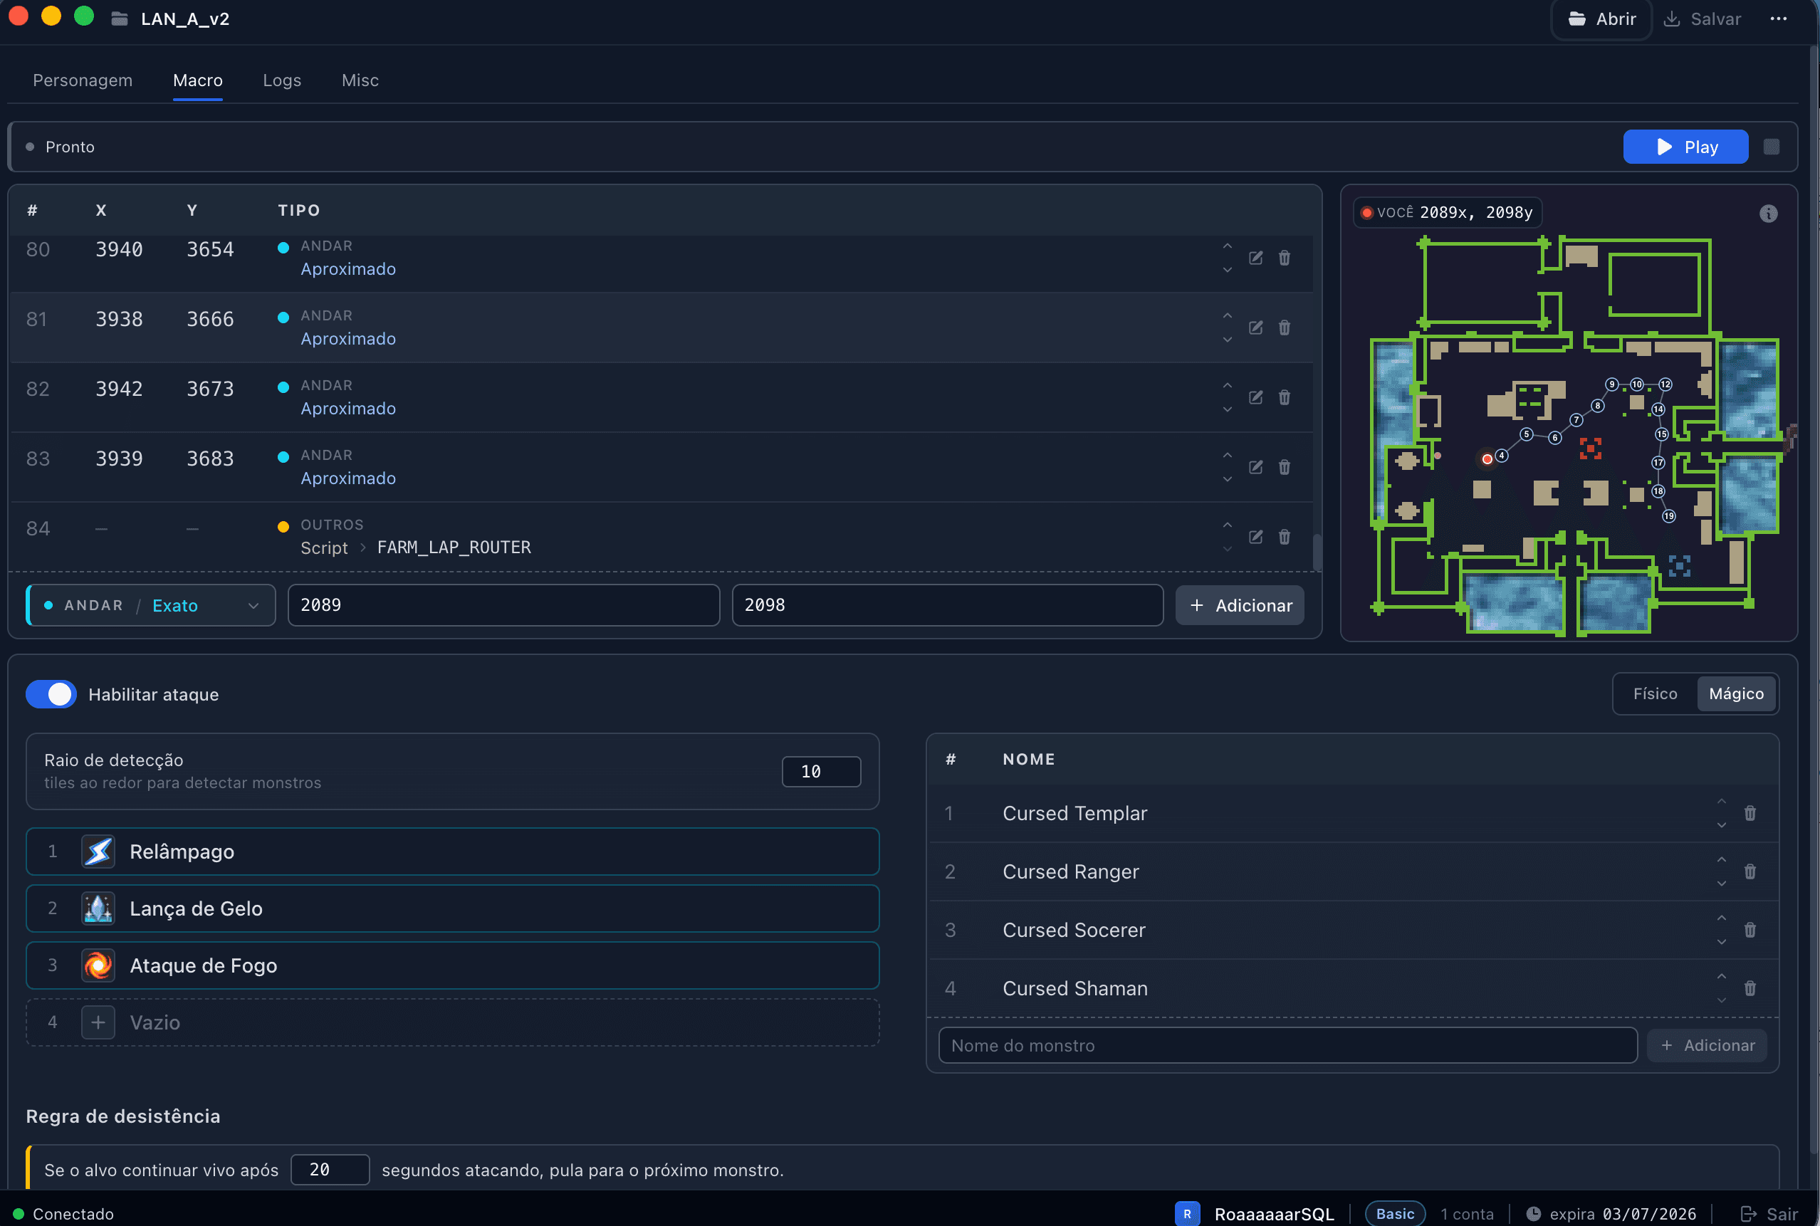Add monster with Adicionar button
The height and width of the screenshot is (1226, 1820).
tap(1707, 1045)
